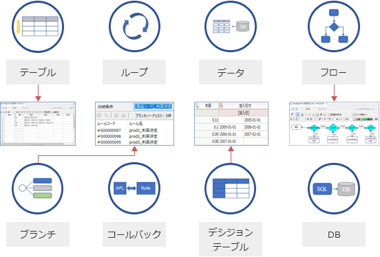This screenshot has width=380, height=257.
Task: Click the highlighted blue field beside 分岐条件
Action: click(x=154, y=107)
